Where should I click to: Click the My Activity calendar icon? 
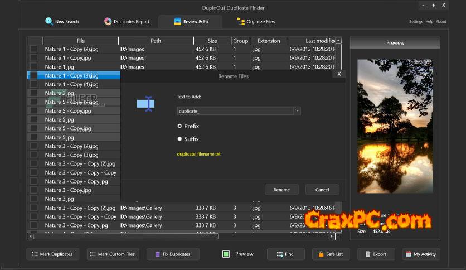[409, 254]
